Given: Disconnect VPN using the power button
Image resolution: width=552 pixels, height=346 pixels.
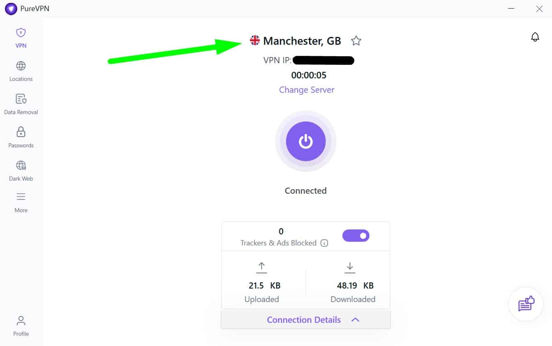Looking at the screenshot, I should pos(306,141).
